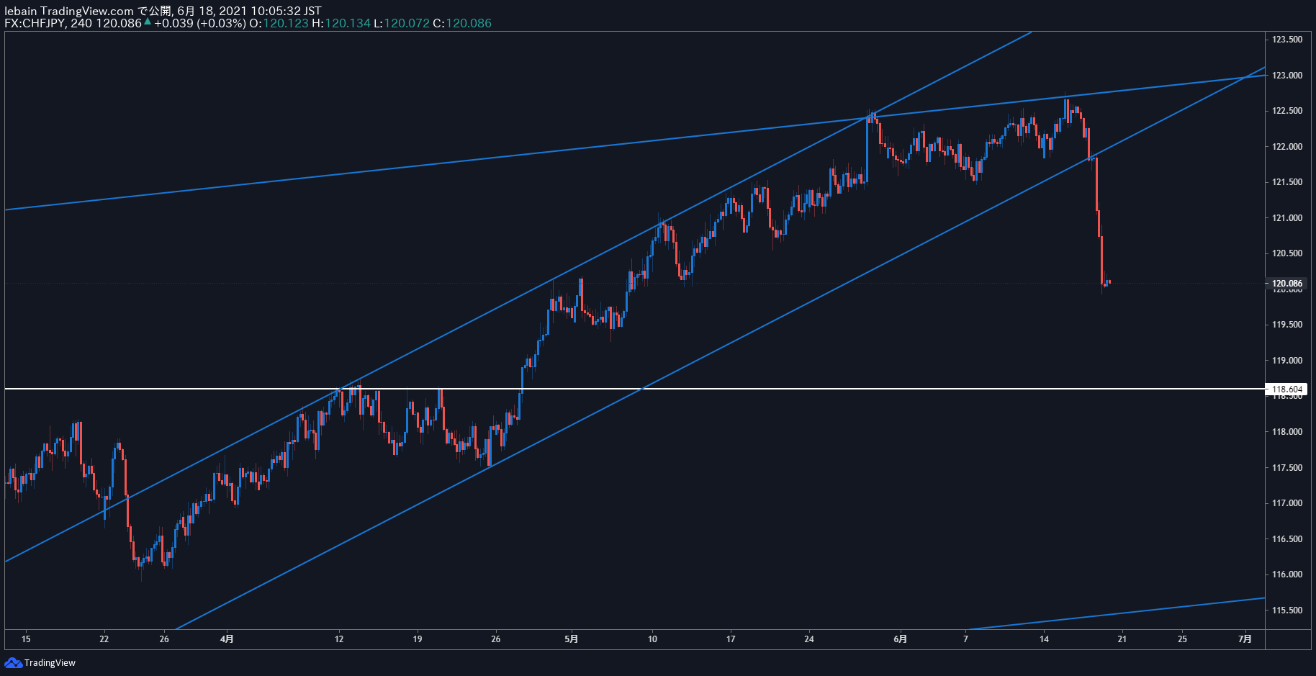Click the low value L:120.072
1316x676 pixels.
402,23
